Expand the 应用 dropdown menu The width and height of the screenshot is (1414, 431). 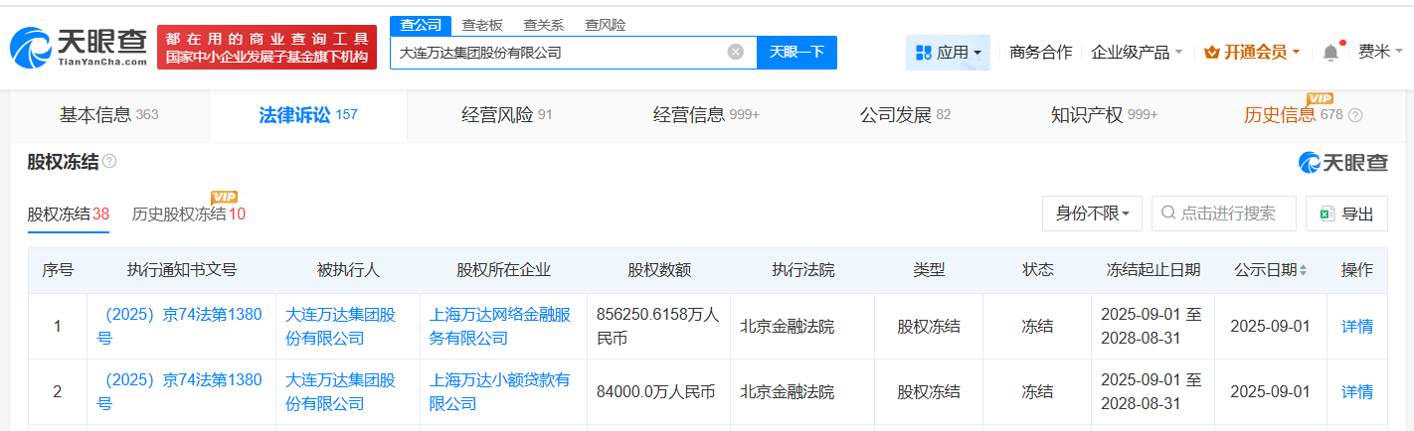coord(948,53)
